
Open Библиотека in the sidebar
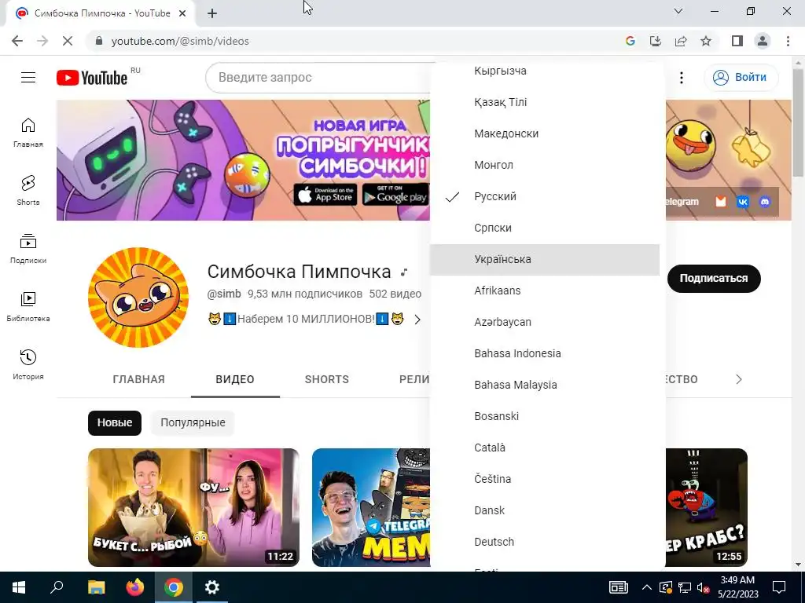coord(28,307)
